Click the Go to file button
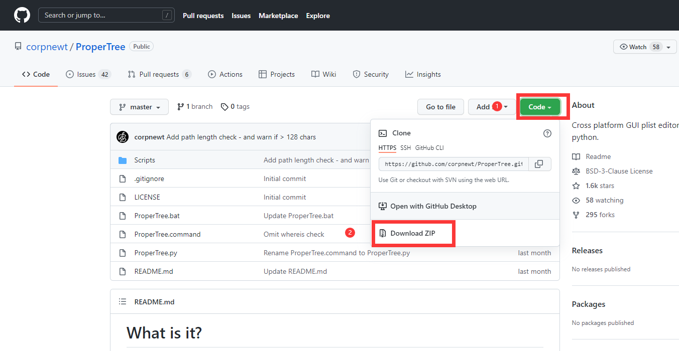Viewport: 679px width, 351px height. click(x=440, y=107)
